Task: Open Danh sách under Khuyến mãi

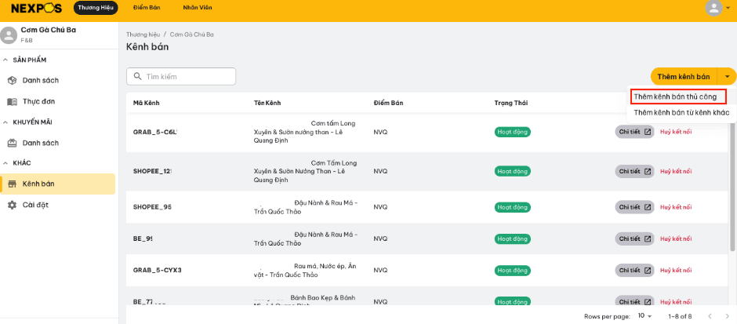Action: 57,143
